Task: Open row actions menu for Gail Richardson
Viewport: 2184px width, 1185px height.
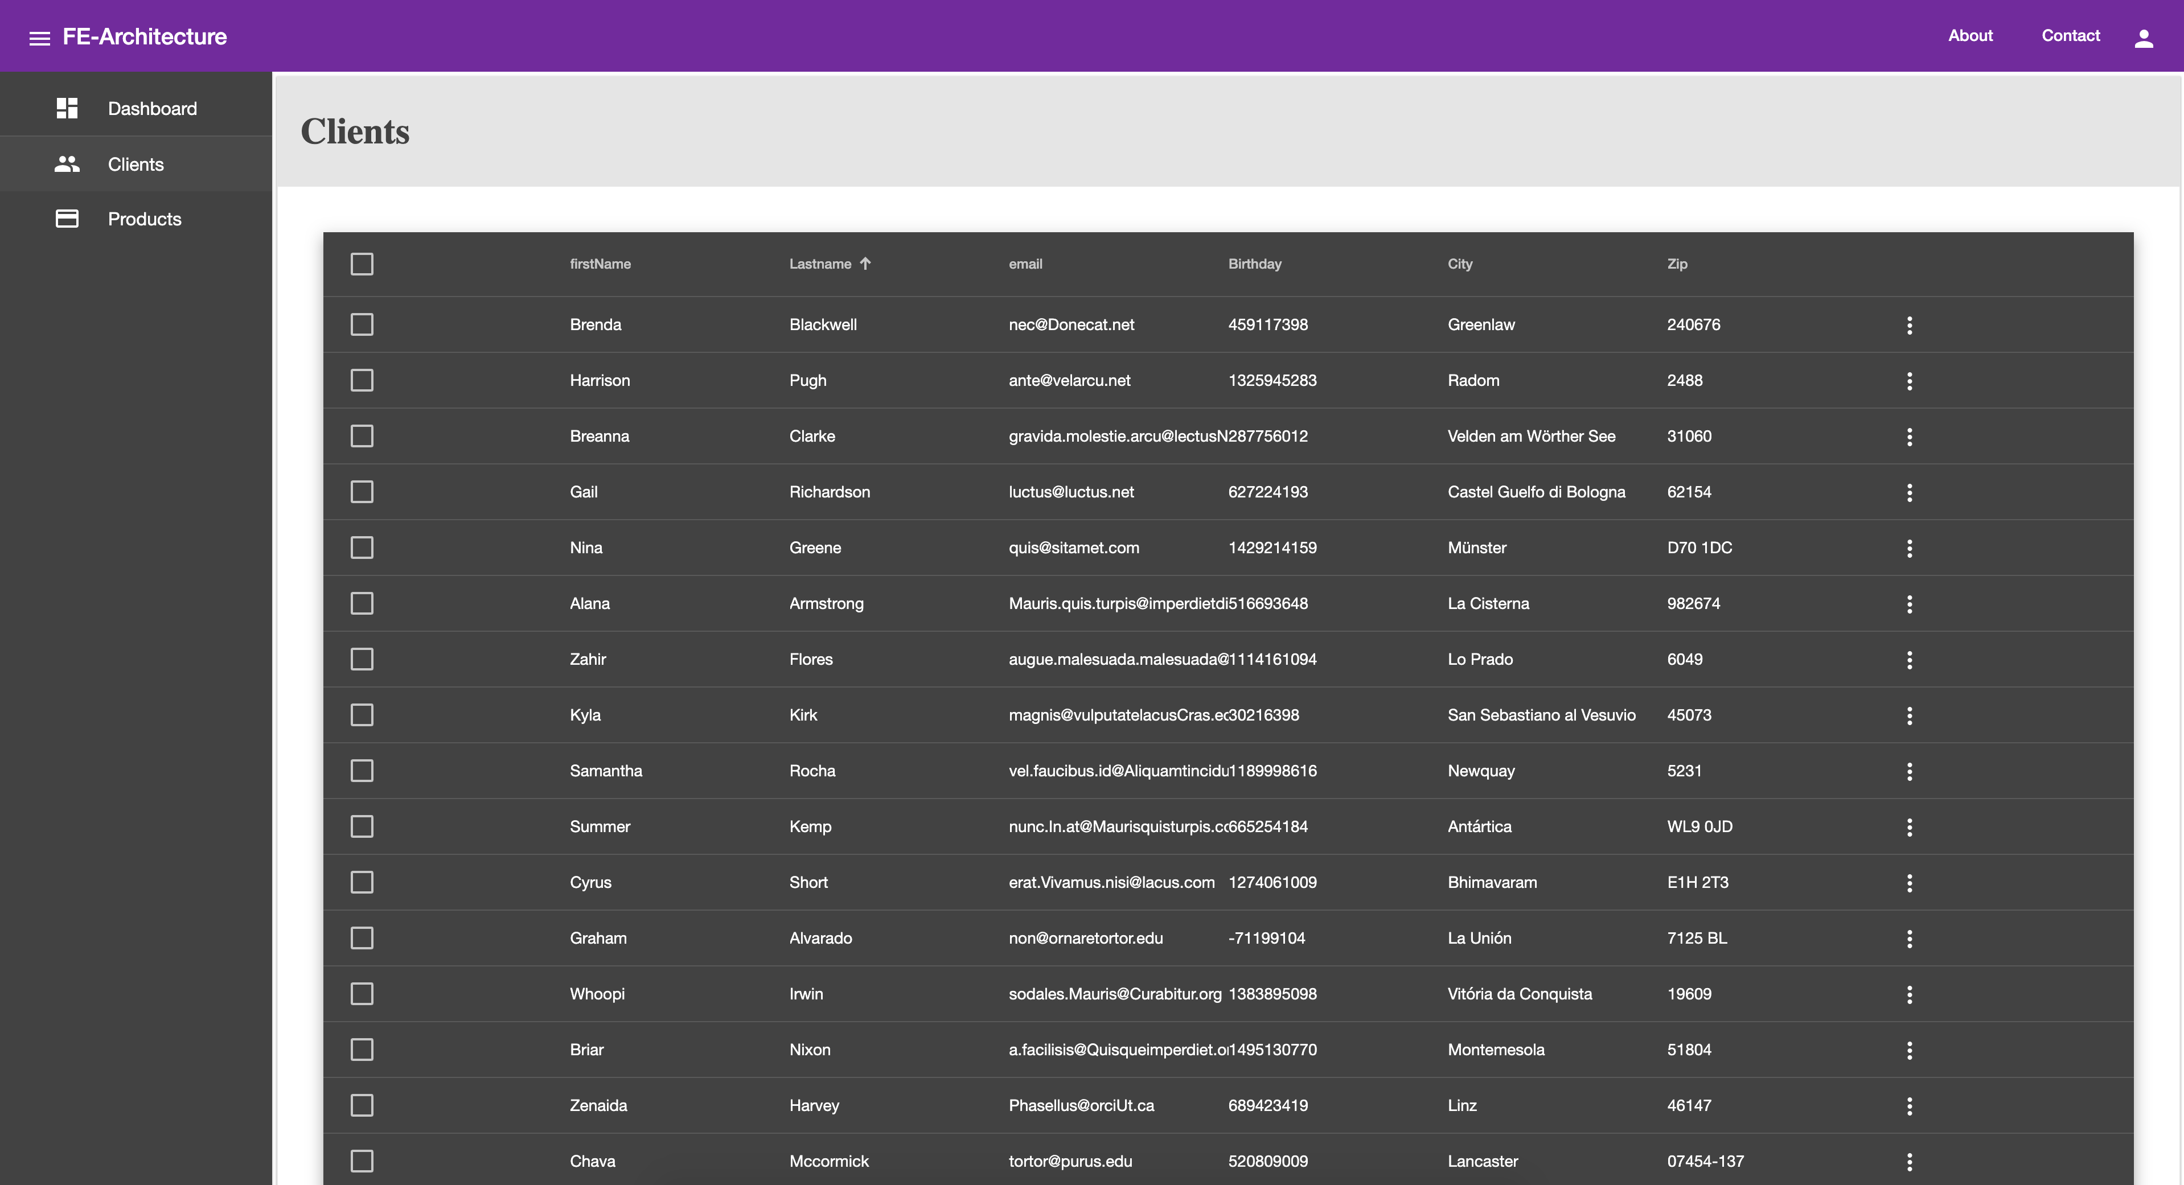Action: [1910, 492]
